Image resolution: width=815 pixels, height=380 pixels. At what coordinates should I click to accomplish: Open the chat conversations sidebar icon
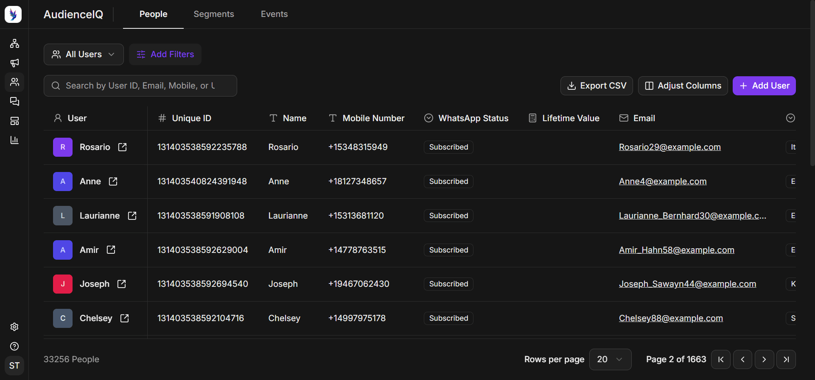point(14,101)
